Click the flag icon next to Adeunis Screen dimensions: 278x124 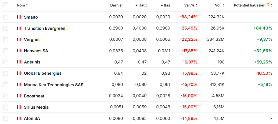coord(19,62)
